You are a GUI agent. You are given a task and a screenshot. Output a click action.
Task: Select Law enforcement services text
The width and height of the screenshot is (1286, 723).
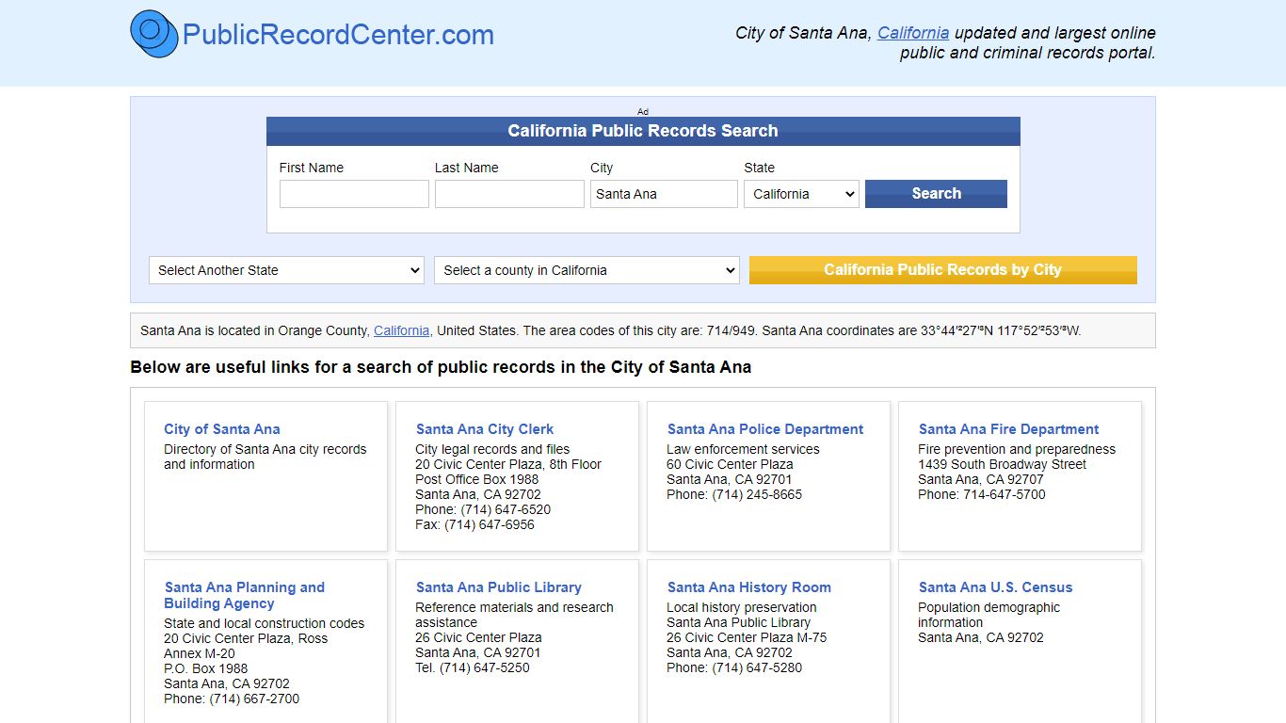pyautogui.click(x=743, y=449)
